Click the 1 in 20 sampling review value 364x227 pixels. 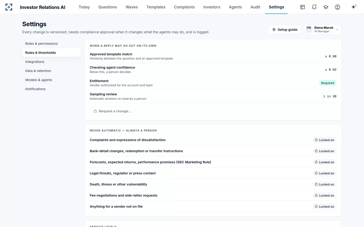330,96
